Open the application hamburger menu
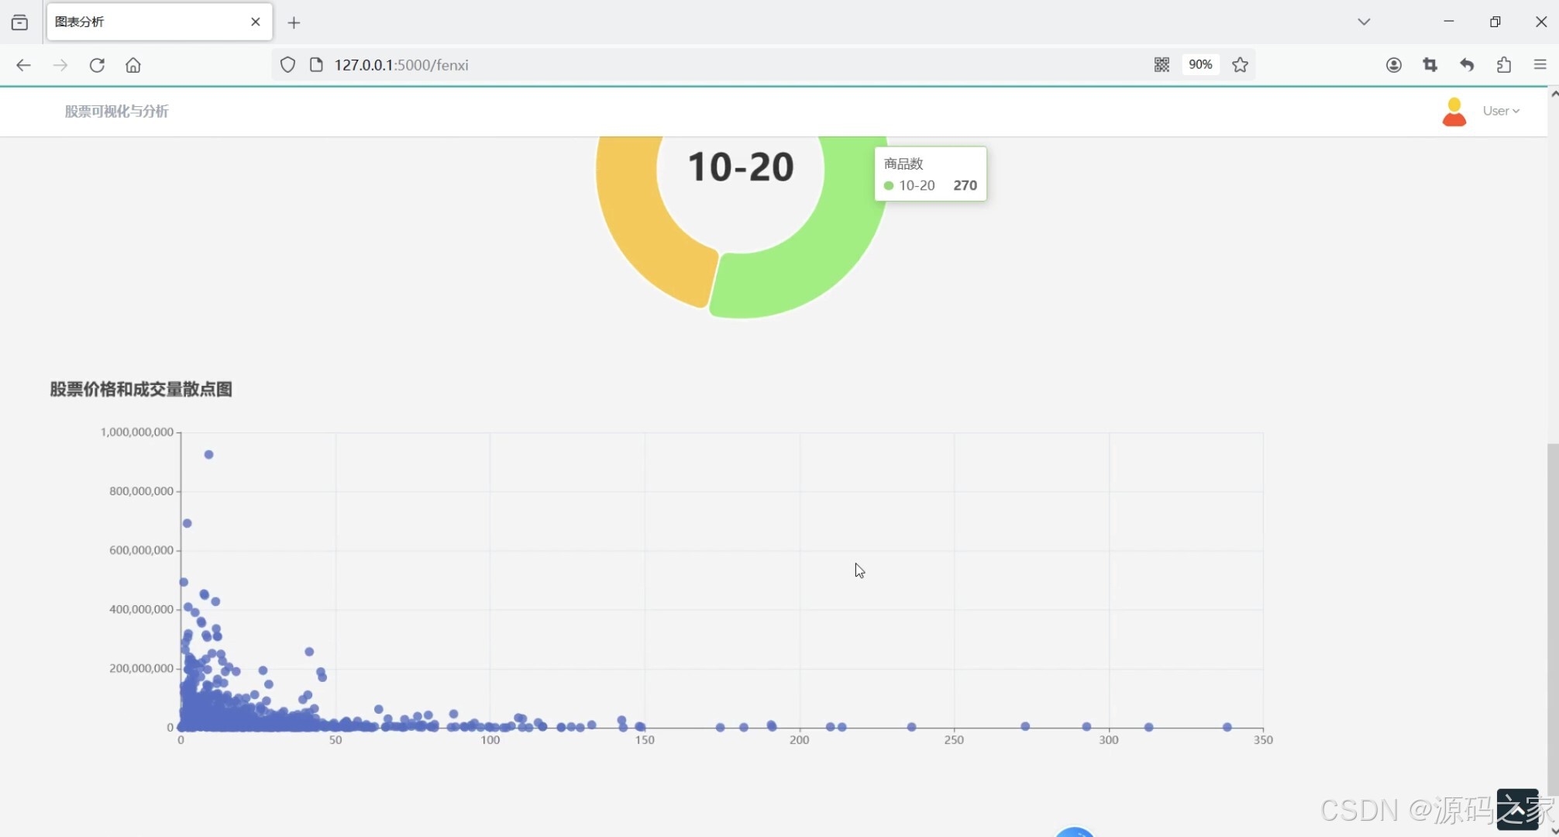1559x837 pixels. tap(1540, 65)
